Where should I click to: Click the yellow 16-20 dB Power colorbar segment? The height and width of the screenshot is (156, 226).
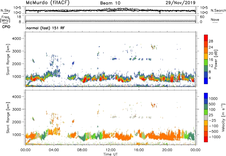[206, 56]
